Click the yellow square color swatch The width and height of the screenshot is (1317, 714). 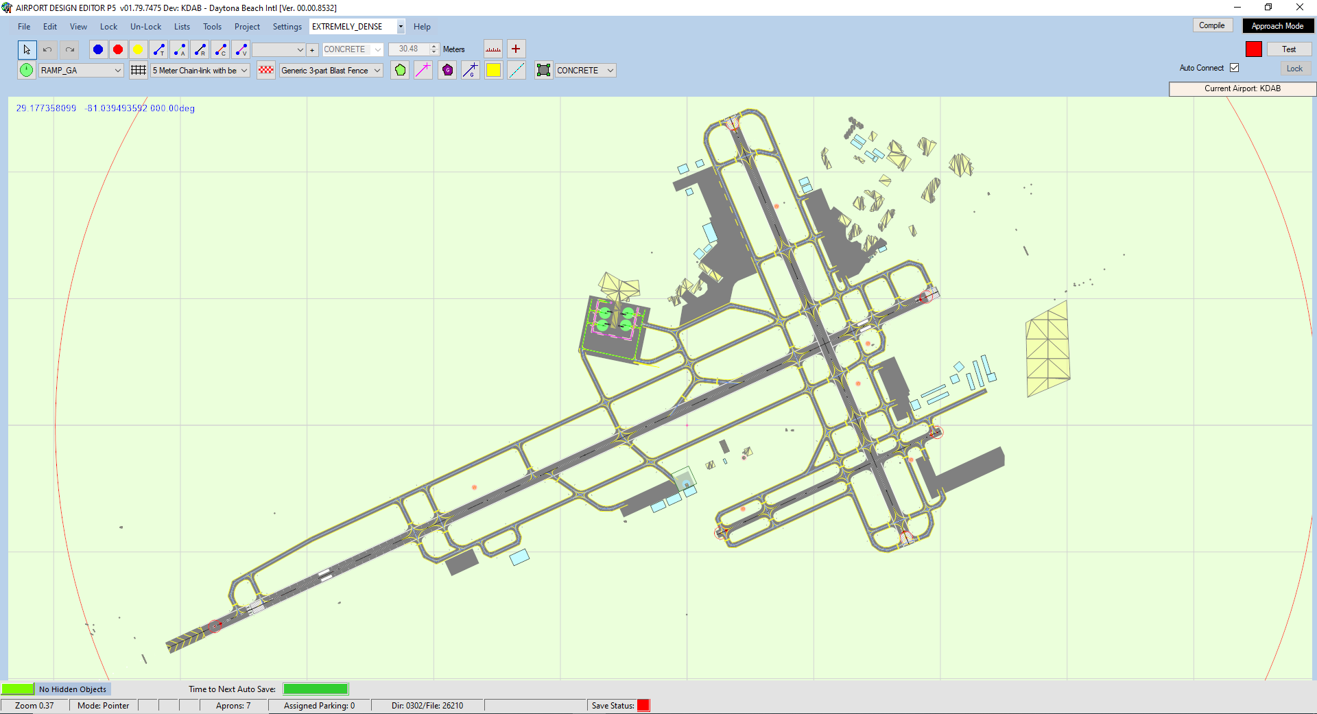[493, 70]
